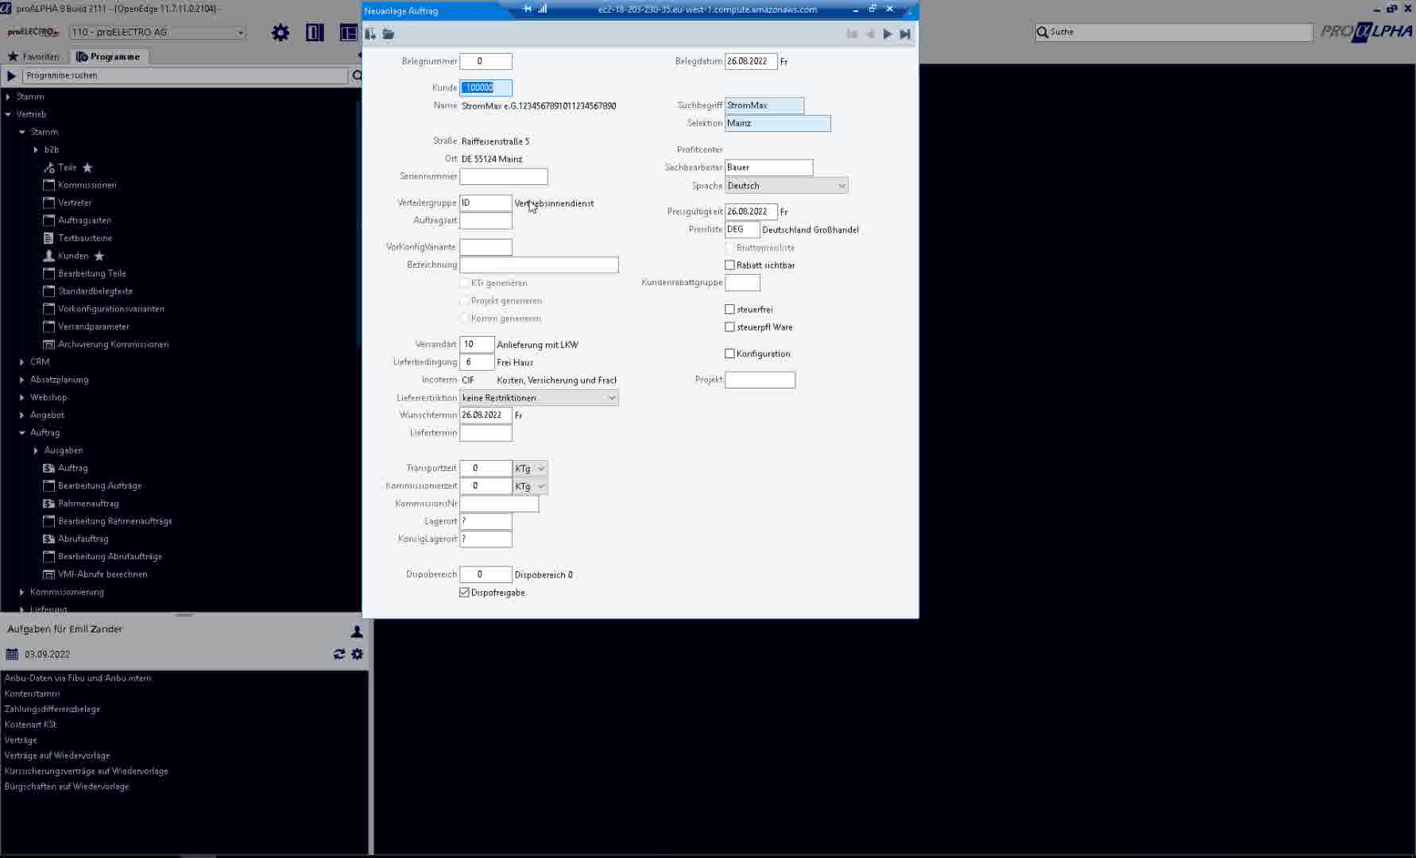
Task: Go to the next record arrow
Action: pyautogui.click(x=888, y=34)
